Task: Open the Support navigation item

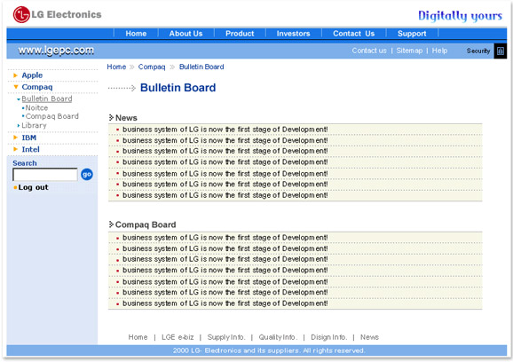Action: (412, 34)
